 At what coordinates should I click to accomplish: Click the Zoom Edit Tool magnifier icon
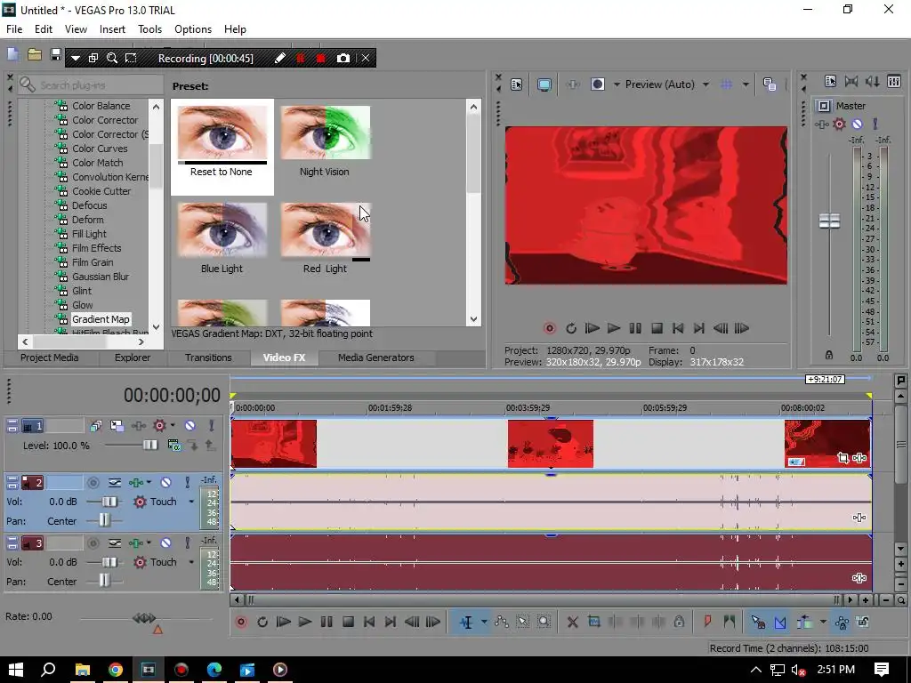pos(544,622)
